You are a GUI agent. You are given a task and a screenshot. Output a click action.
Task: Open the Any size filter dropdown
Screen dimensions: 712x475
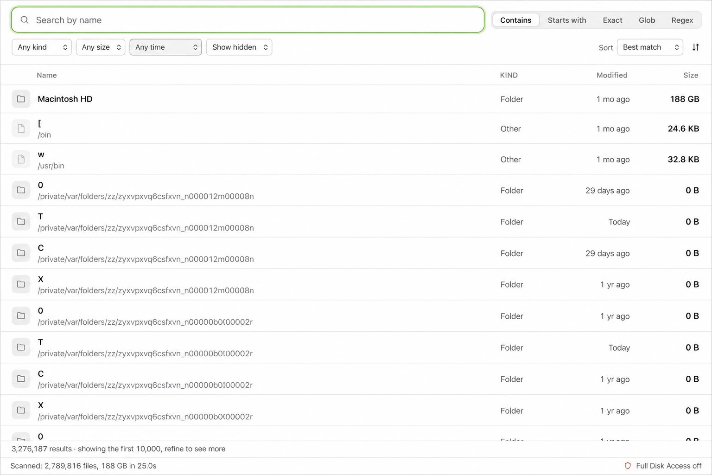[101, 47]
